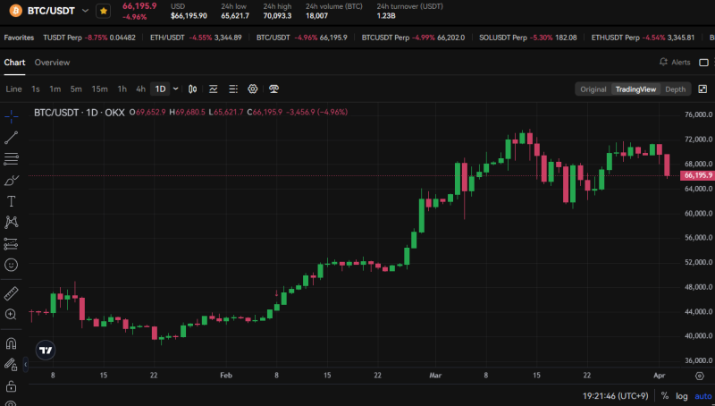This screenshot has width=715, height=406.
Task: Set interval to 15m
Action: (99, 89)
